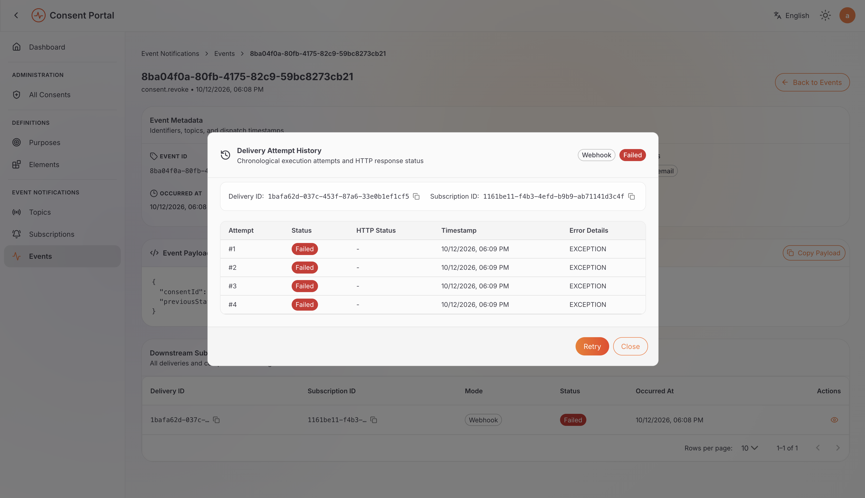Viewport: 865px width, 498px height.
Task: Copy the subscription ID 1161be11-f4b3 in table row
Action: [x=374, y=420]
